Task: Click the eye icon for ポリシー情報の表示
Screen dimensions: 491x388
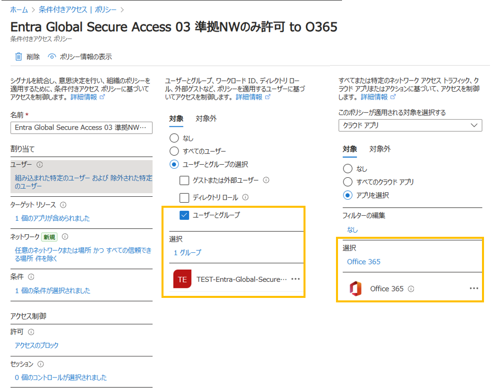Action: [x=51, y=57]
